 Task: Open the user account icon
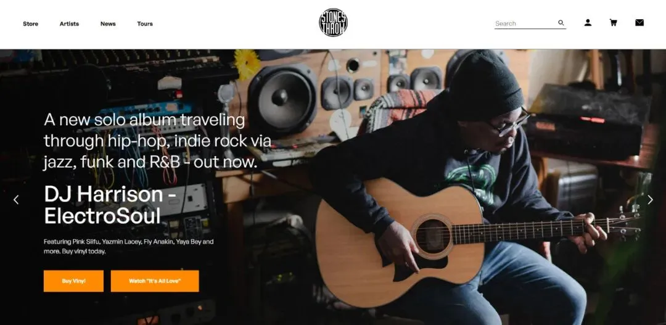tap(588, 23)
